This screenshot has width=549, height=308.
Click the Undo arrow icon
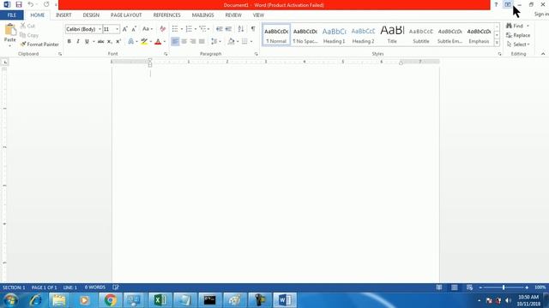point(31,4)
